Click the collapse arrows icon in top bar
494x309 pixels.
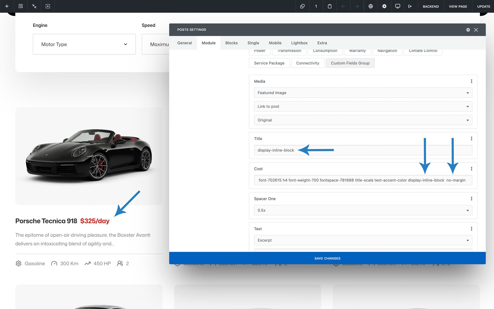[x=34, y=6]
